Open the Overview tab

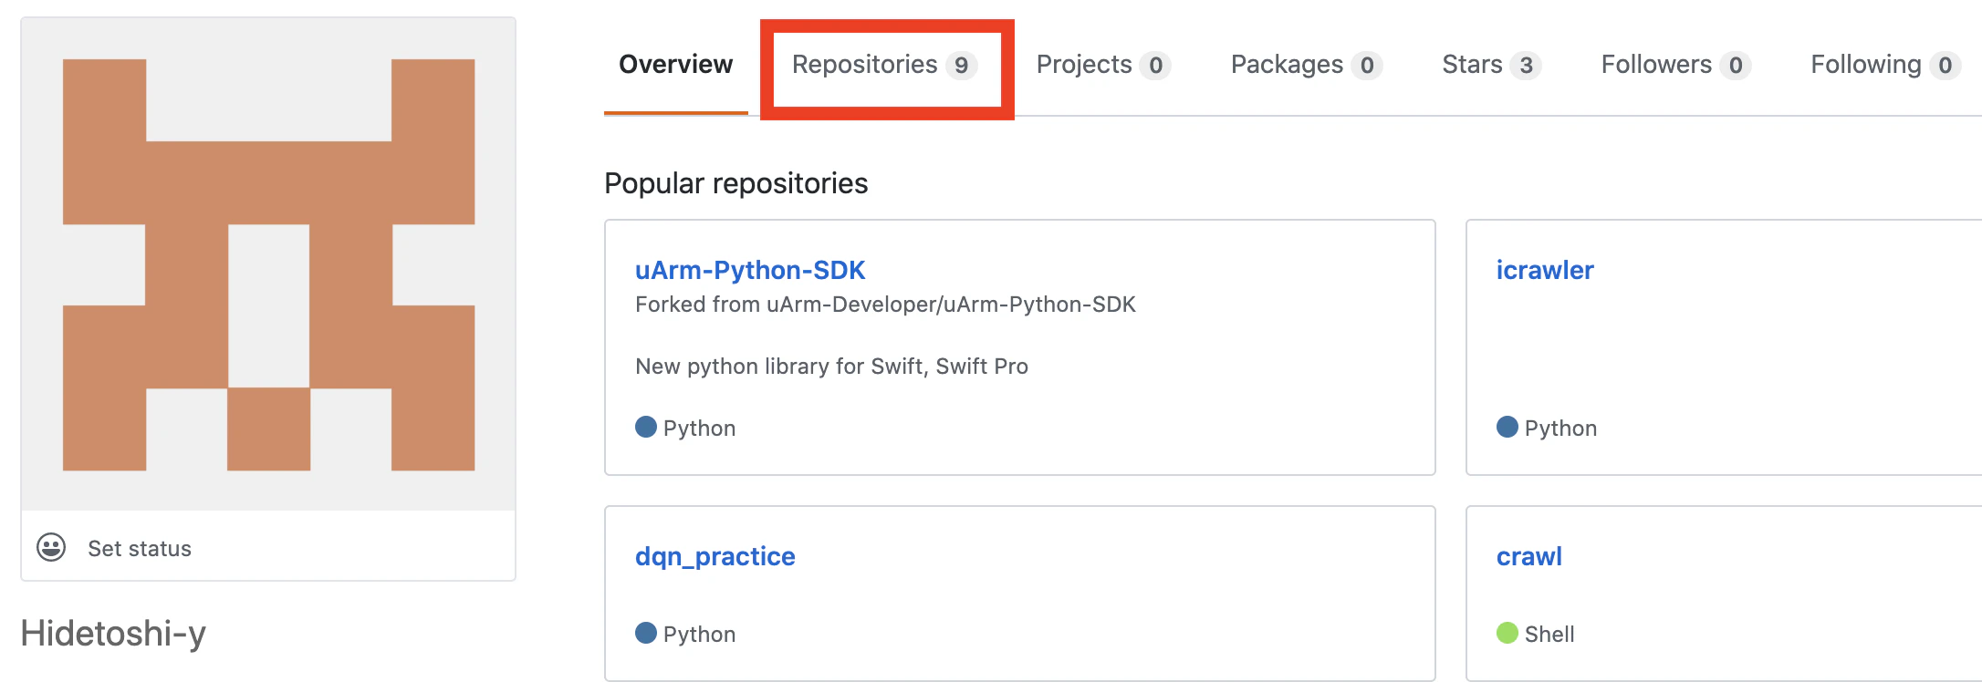(x=676, y=65)
